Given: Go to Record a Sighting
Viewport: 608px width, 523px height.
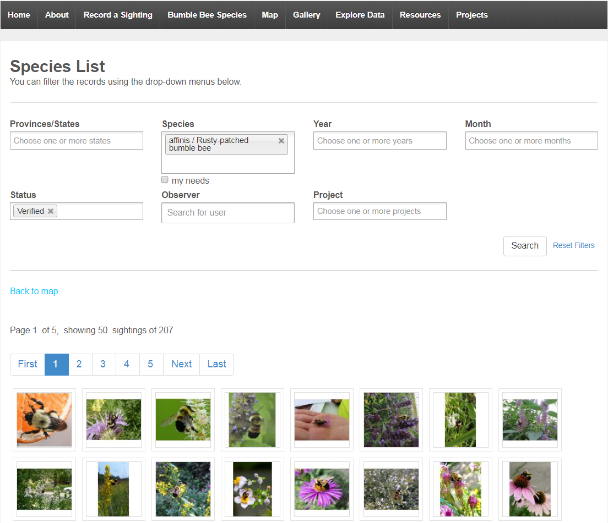Looking at the screenshot, I should [x=117, y=15].
